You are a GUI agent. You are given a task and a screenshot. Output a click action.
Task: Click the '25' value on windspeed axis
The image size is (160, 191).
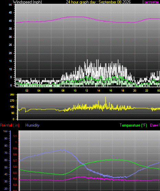click(x=10, y=45)
